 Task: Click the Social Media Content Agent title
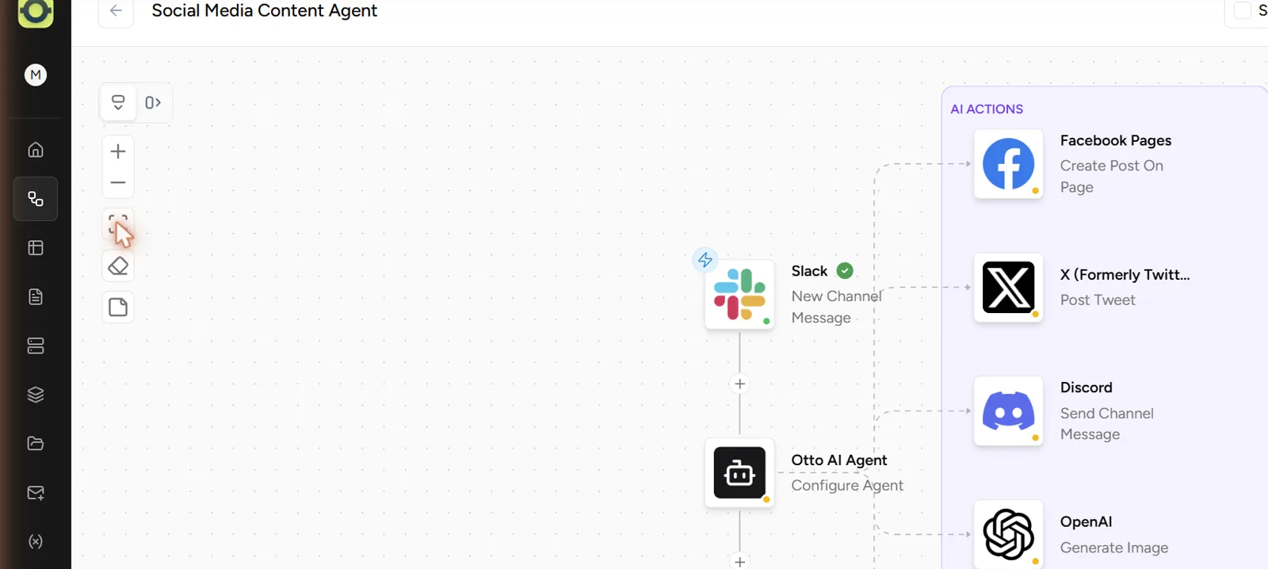pos(265,10)
